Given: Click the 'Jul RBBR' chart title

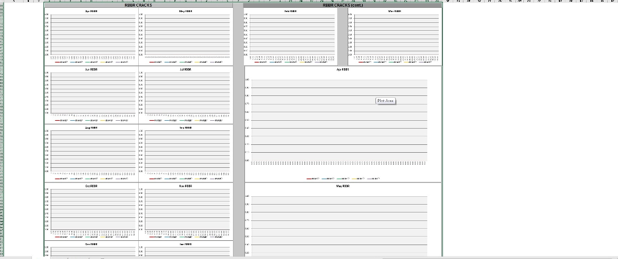Looking at the screenshot, I should (185, 69).
